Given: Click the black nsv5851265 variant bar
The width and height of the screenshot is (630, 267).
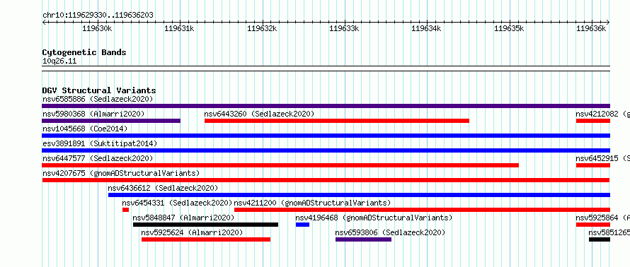Looking at the screenshot, I should pyautogui.click(x=600, y=239).
